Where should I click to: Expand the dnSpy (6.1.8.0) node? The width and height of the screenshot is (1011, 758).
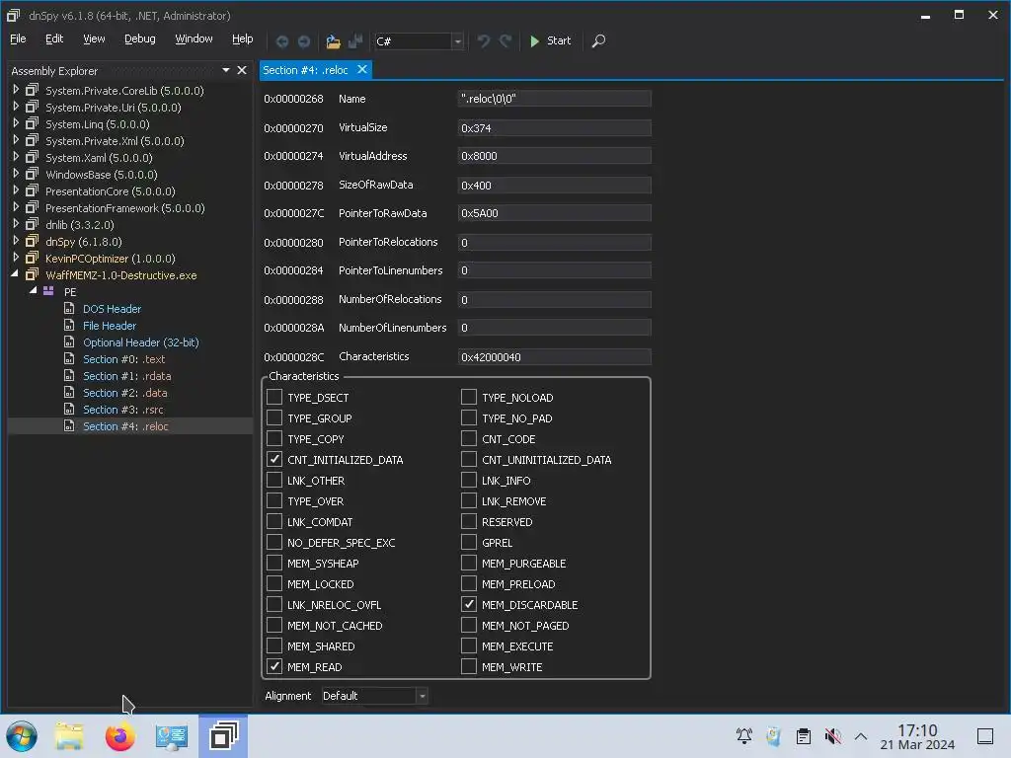[x=16, y=241]
